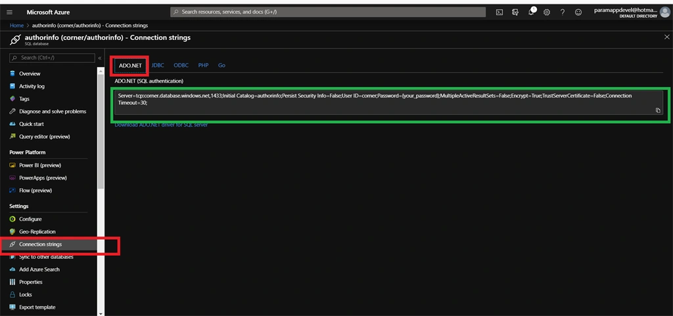Viewport: 673px width, 316px height.
Task: Click the Export template icon
Action: 12,307
